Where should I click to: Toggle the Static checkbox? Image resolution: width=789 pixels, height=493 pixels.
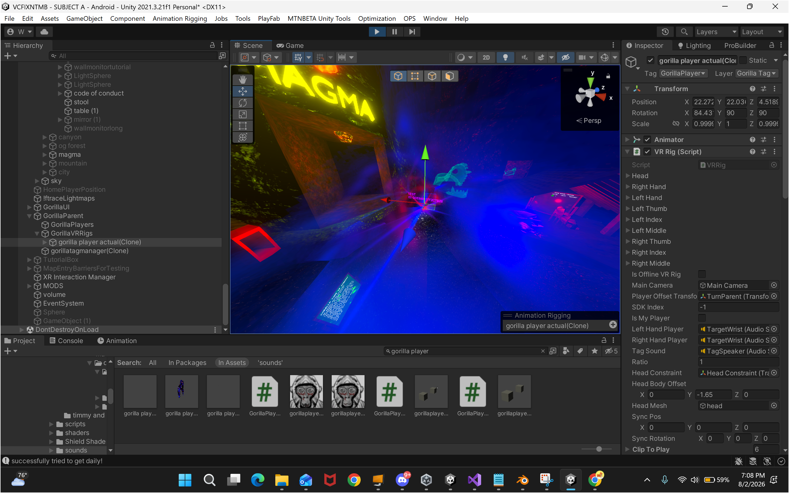[x=743, y=60]
